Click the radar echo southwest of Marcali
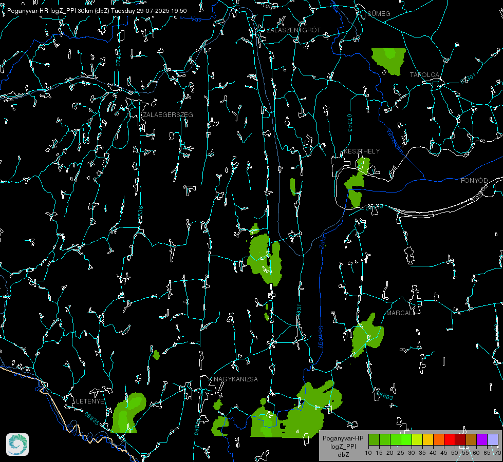 coord(367,336)
